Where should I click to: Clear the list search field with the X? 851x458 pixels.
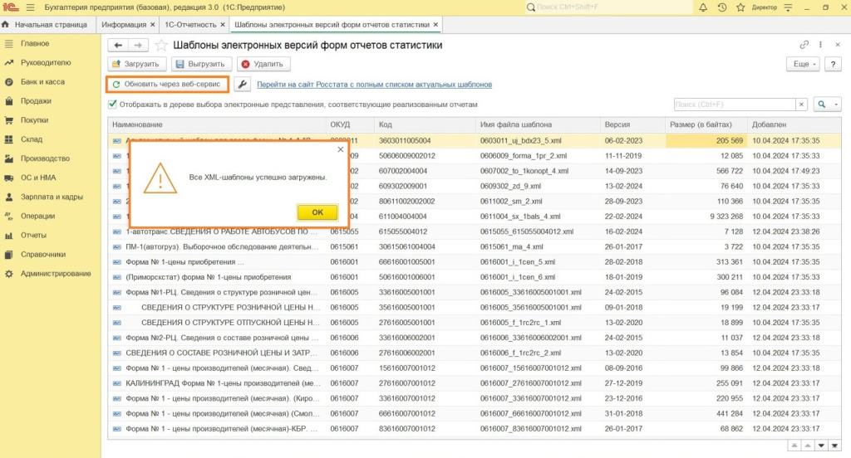[801, 105]
